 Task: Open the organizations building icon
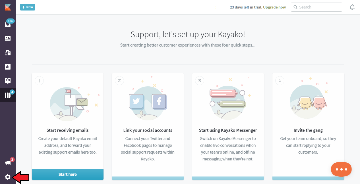(8, 53)
